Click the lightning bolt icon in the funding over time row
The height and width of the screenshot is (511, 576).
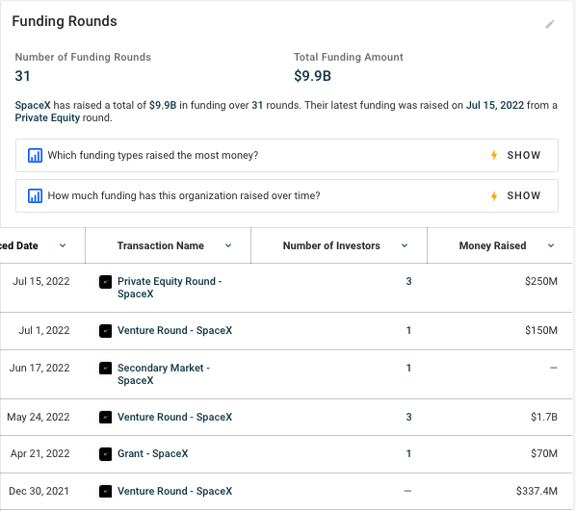pos(494,196)
